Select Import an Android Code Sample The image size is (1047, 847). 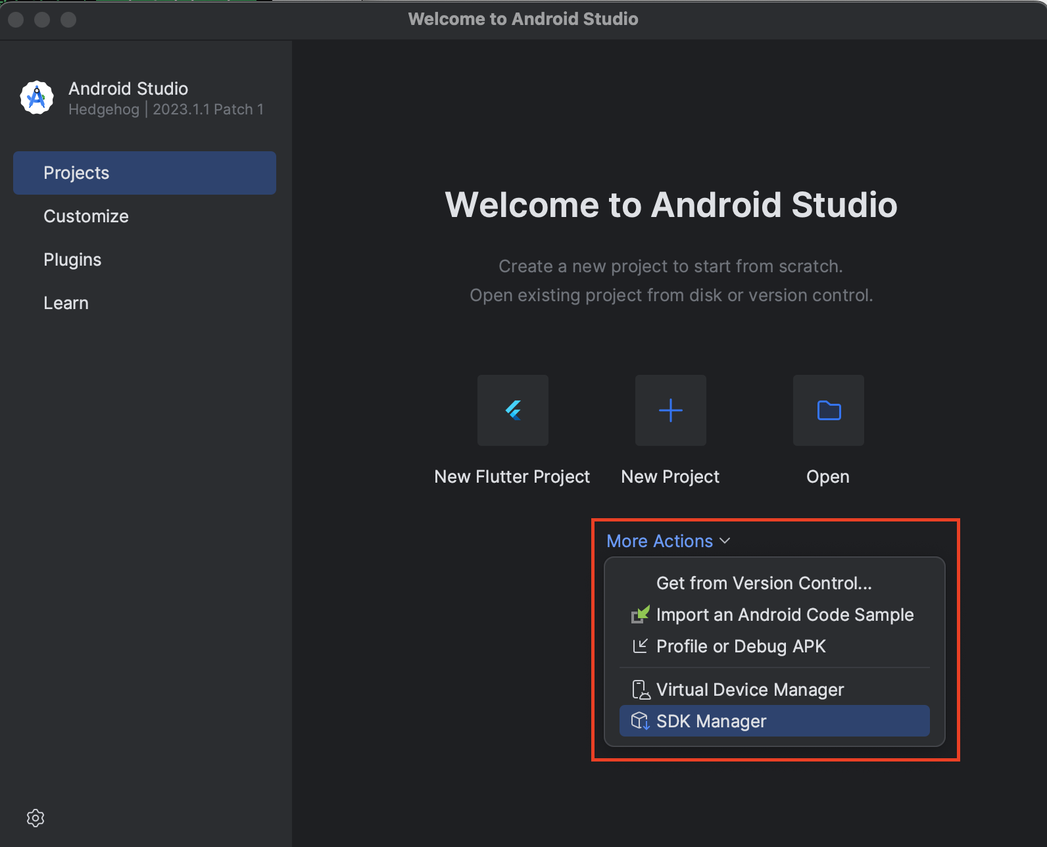tap(775, 615)
